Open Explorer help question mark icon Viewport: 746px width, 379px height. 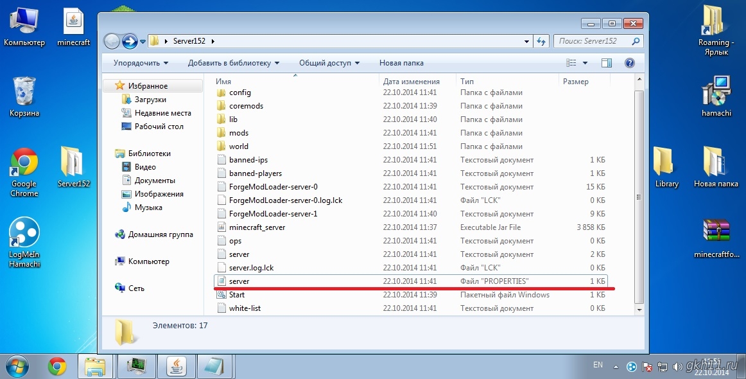pyautogui.click(x=629, y=63)
